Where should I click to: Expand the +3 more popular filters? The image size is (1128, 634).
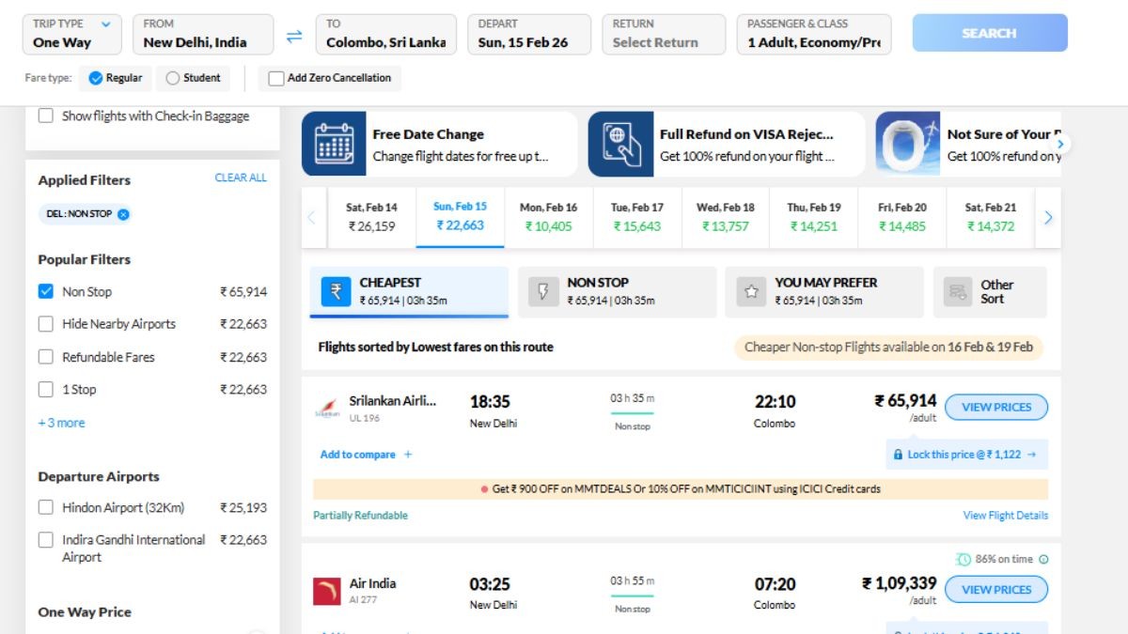(61, 423)
